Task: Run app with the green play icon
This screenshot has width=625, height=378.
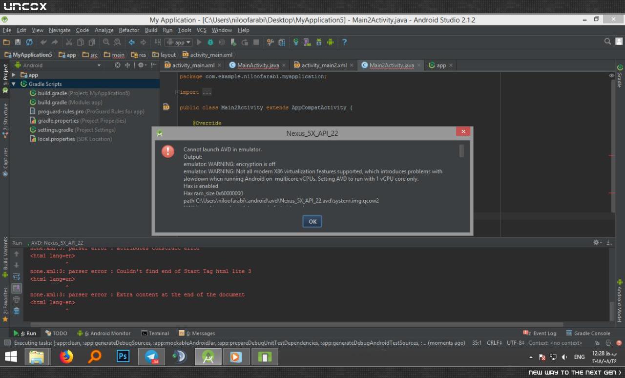Action: point(199,42)
